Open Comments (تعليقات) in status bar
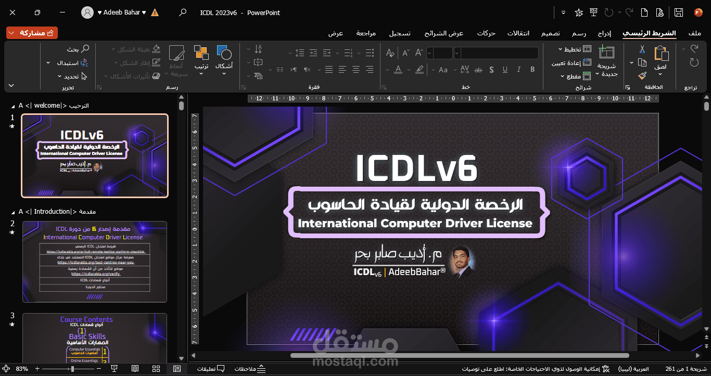711x376 pixels. (211, 369)
